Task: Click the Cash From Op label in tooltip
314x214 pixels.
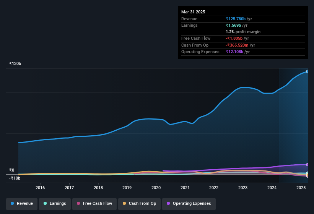Action: (x=195, y=45)
